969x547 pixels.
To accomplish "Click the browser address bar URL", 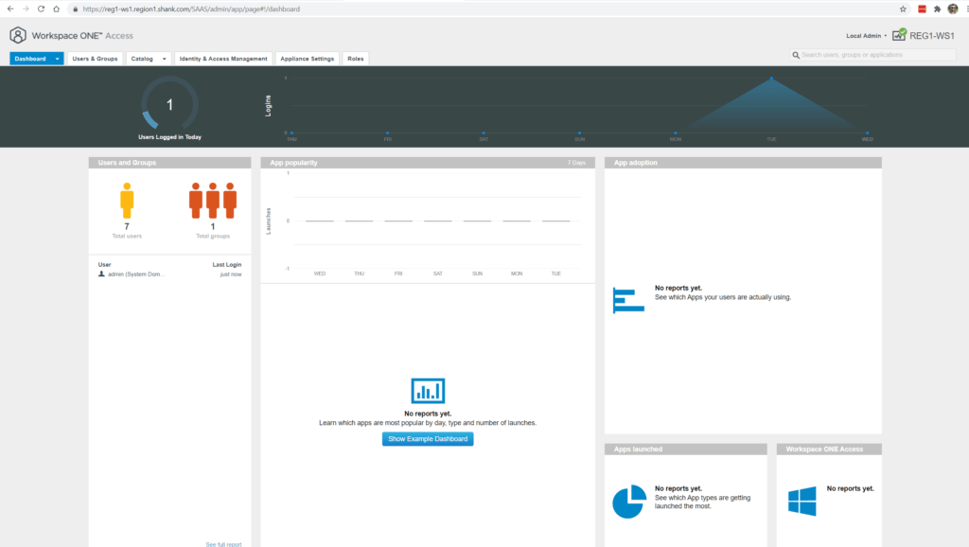I will coord(191,9).
